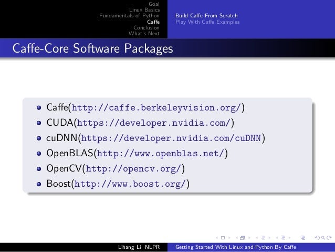
Task: Click the next frame arrow beside the stacked-frames icon
Action: pos(249,238)
